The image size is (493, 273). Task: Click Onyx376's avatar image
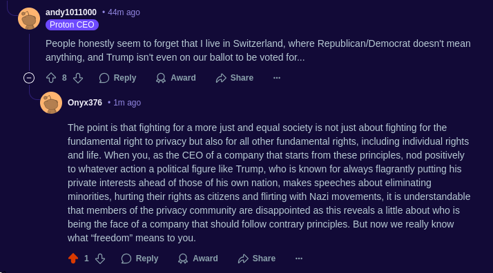tap(51, 103)
